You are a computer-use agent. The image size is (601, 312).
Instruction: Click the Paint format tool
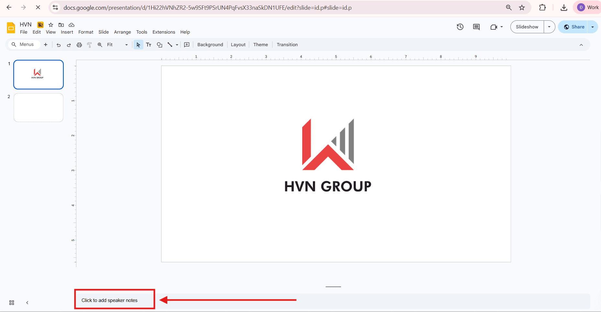click(x=89, y=45)
